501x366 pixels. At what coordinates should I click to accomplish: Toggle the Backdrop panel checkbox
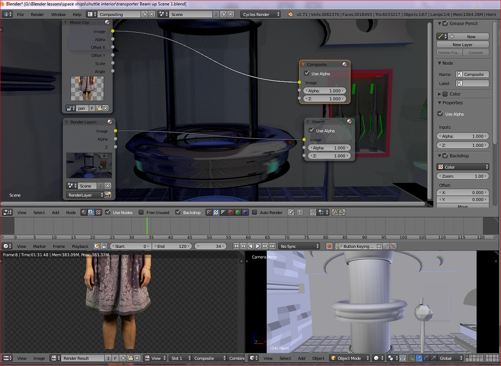click(x=445, y=155)
